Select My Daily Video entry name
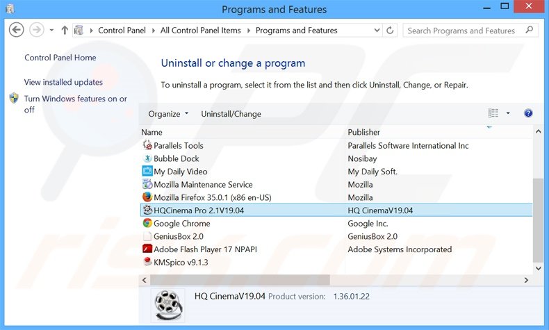The image size is (549, 330). [180, 172]
